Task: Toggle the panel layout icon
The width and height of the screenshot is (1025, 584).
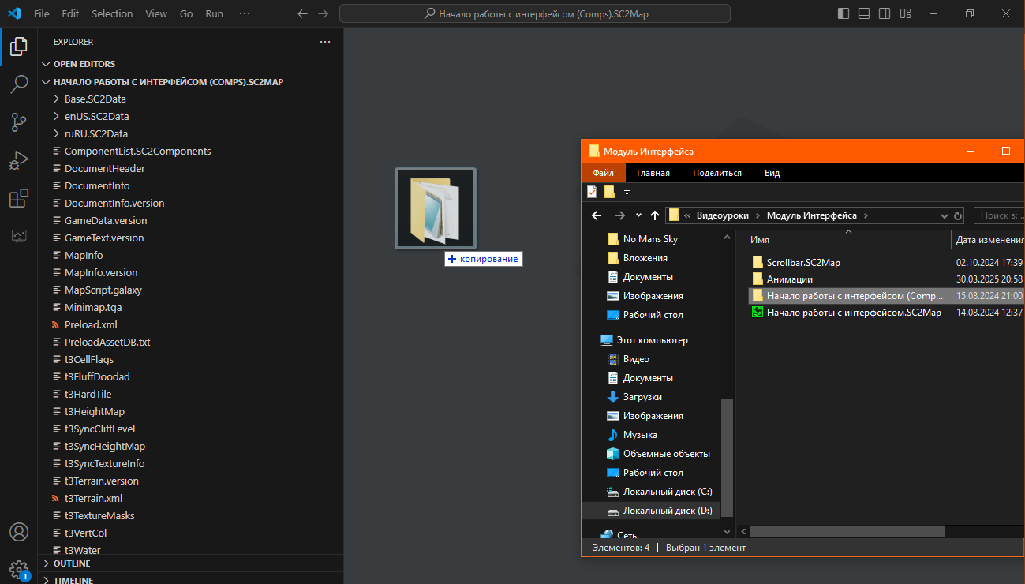Action: click(x=864, y=13)
